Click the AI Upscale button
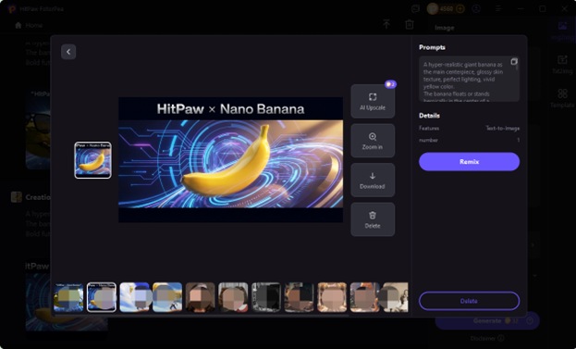The image size is (576, 349). click(373, 102)
